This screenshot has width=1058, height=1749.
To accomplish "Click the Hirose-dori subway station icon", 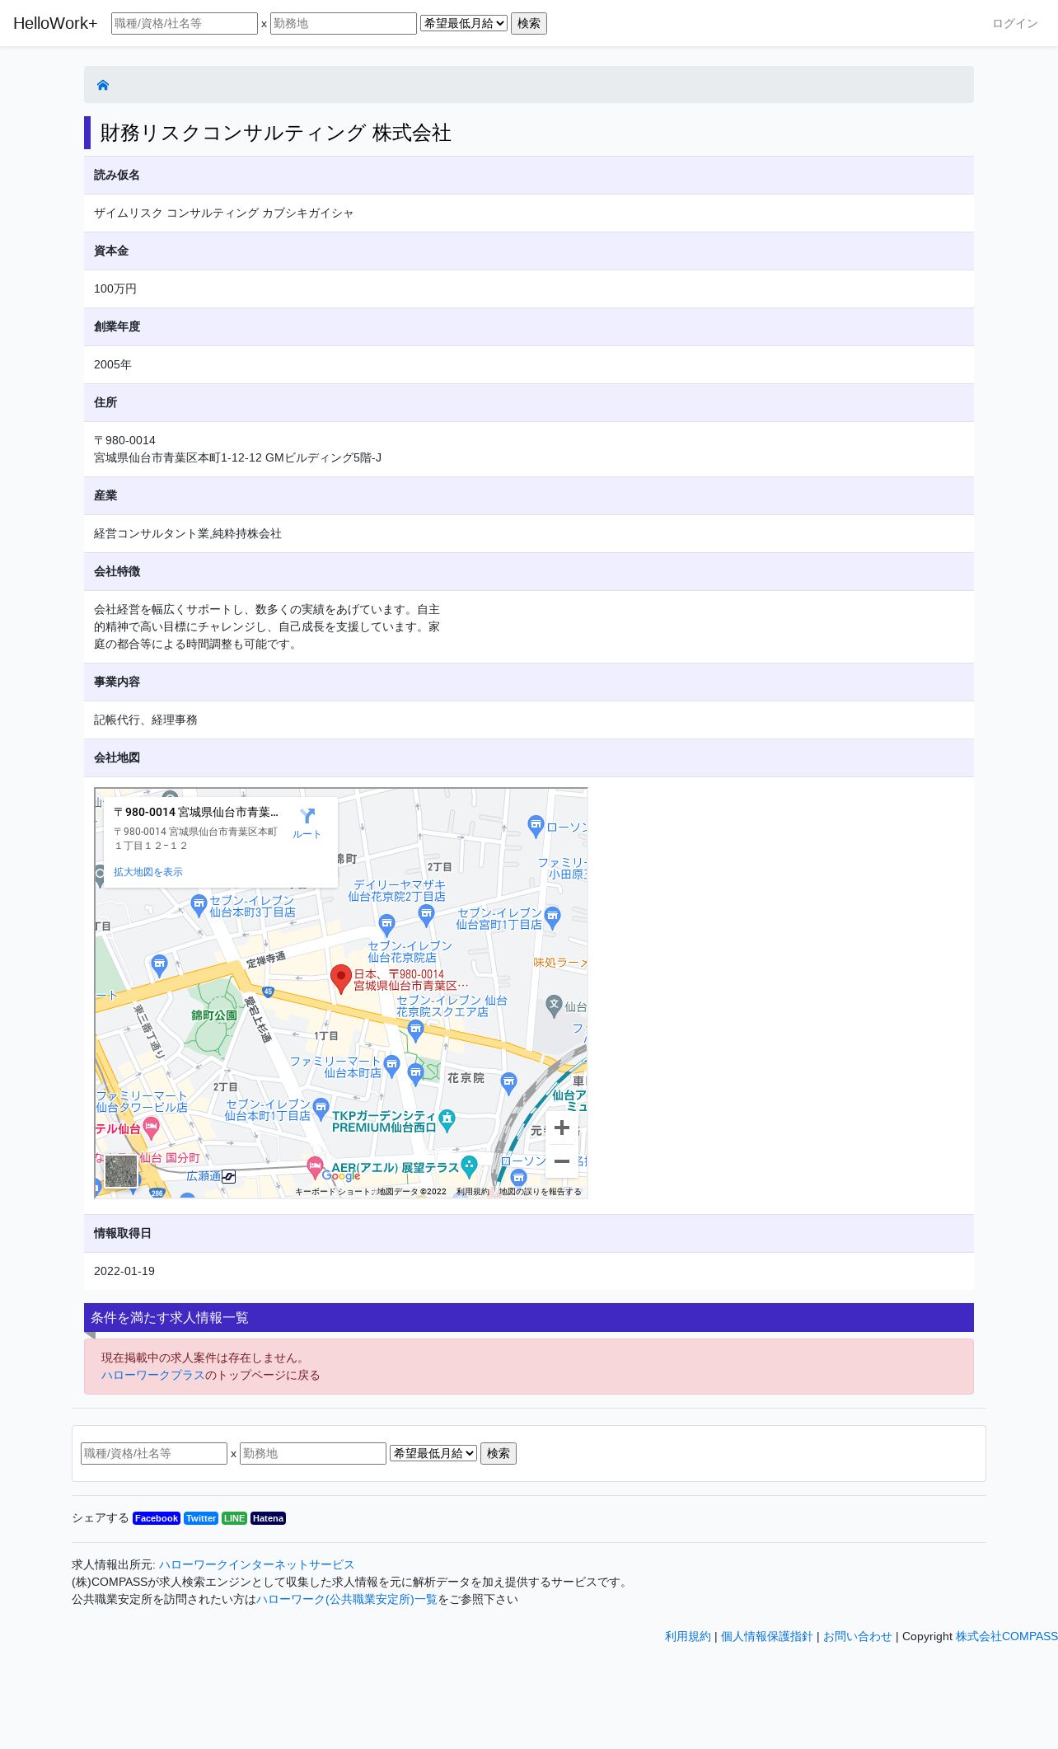I will 229,1176.
